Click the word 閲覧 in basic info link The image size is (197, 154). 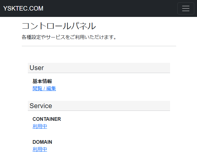point(37,88)
